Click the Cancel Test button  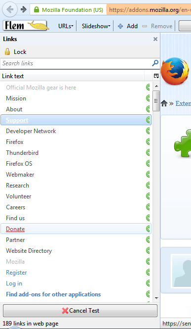(x=80, y=311)
